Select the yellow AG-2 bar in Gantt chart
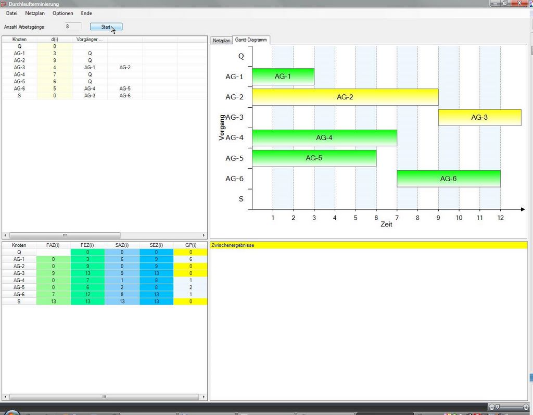533x415 pixels. click(345, 97)
